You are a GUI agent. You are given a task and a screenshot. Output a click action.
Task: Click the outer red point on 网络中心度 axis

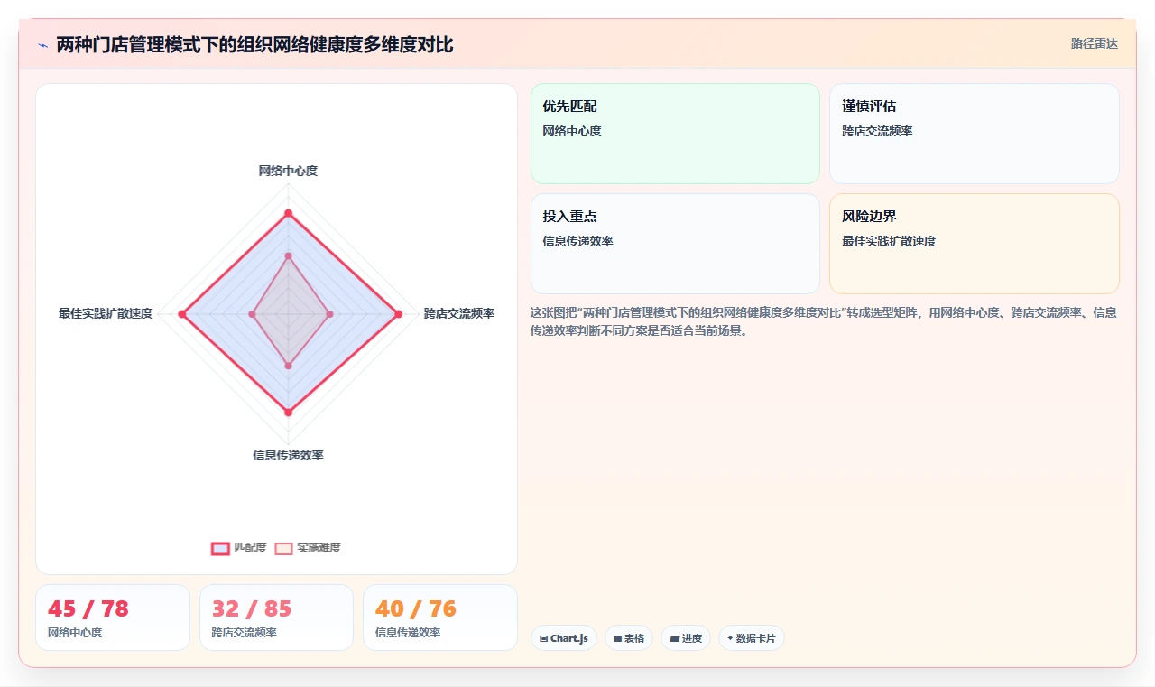[288, 213]
